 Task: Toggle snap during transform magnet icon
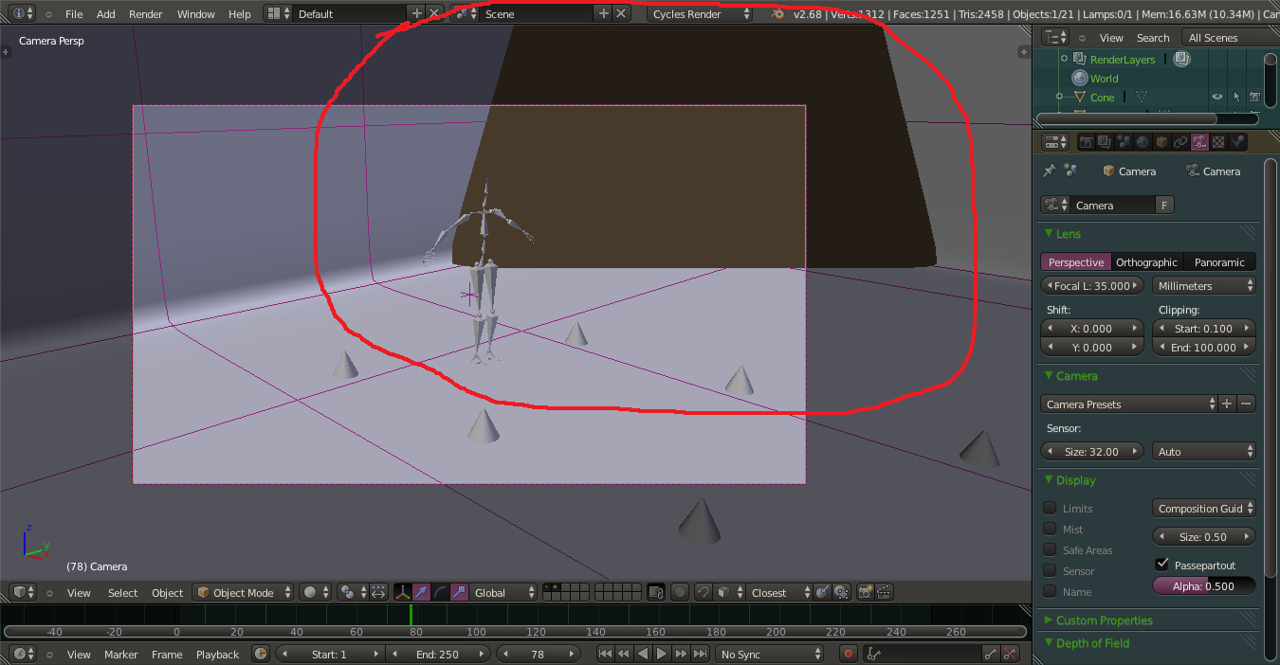(704, 592)
